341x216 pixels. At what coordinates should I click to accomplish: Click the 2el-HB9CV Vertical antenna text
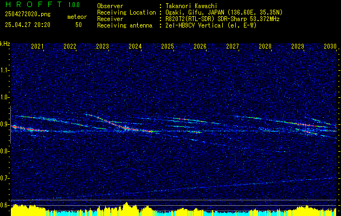pos(211,25)
